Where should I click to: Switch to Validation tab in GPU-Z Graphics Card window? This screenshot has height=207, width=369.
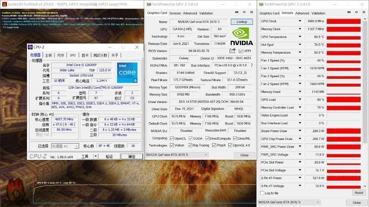coord(206,13)
